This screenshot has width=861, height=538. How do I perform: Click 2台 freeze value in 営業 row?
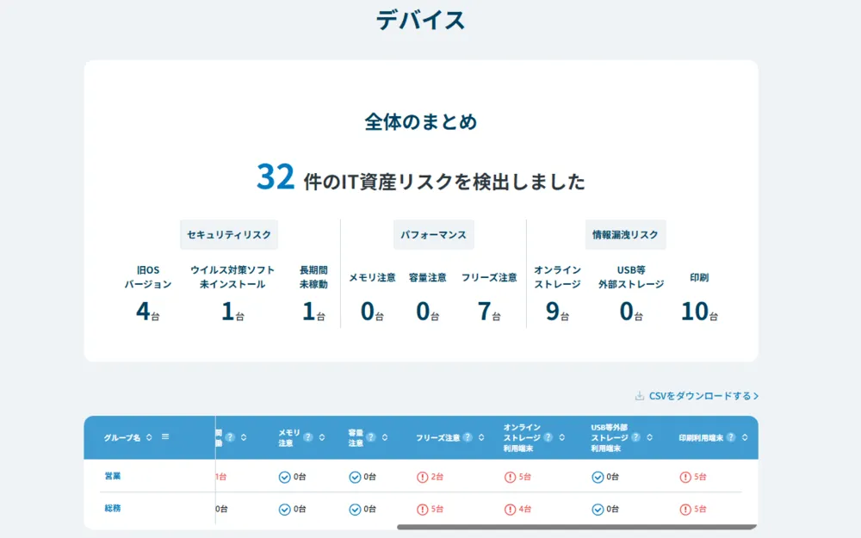437,477
